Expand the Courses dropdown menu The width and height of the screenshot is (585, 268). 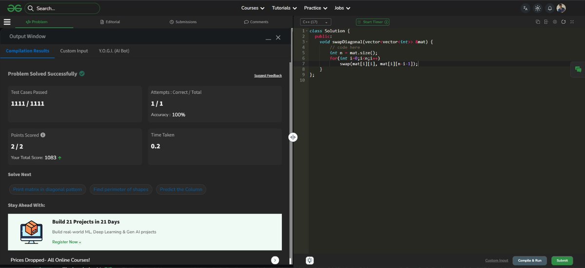tap(253, 8)
